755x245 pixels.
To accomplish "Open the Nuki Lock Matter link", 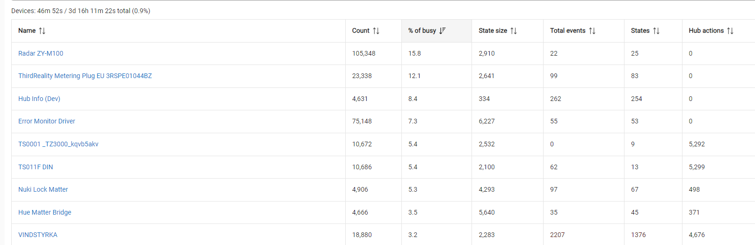I will click(43, 189).
